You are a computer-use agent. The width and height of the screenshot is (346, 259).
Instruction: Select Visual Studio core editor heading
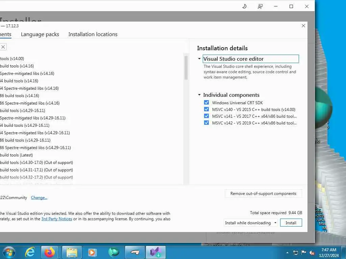tap(251, 59)
